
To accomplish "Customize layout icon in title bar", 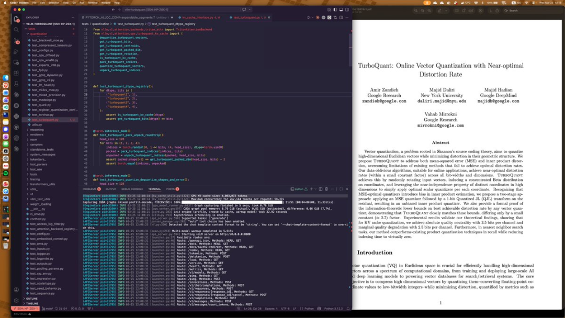I will pyautogui.click(x=330, y=10).
